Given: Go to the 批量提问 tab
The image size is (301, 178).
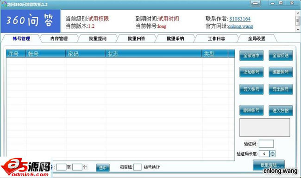Looking at the screenshot, I should 98,38.
